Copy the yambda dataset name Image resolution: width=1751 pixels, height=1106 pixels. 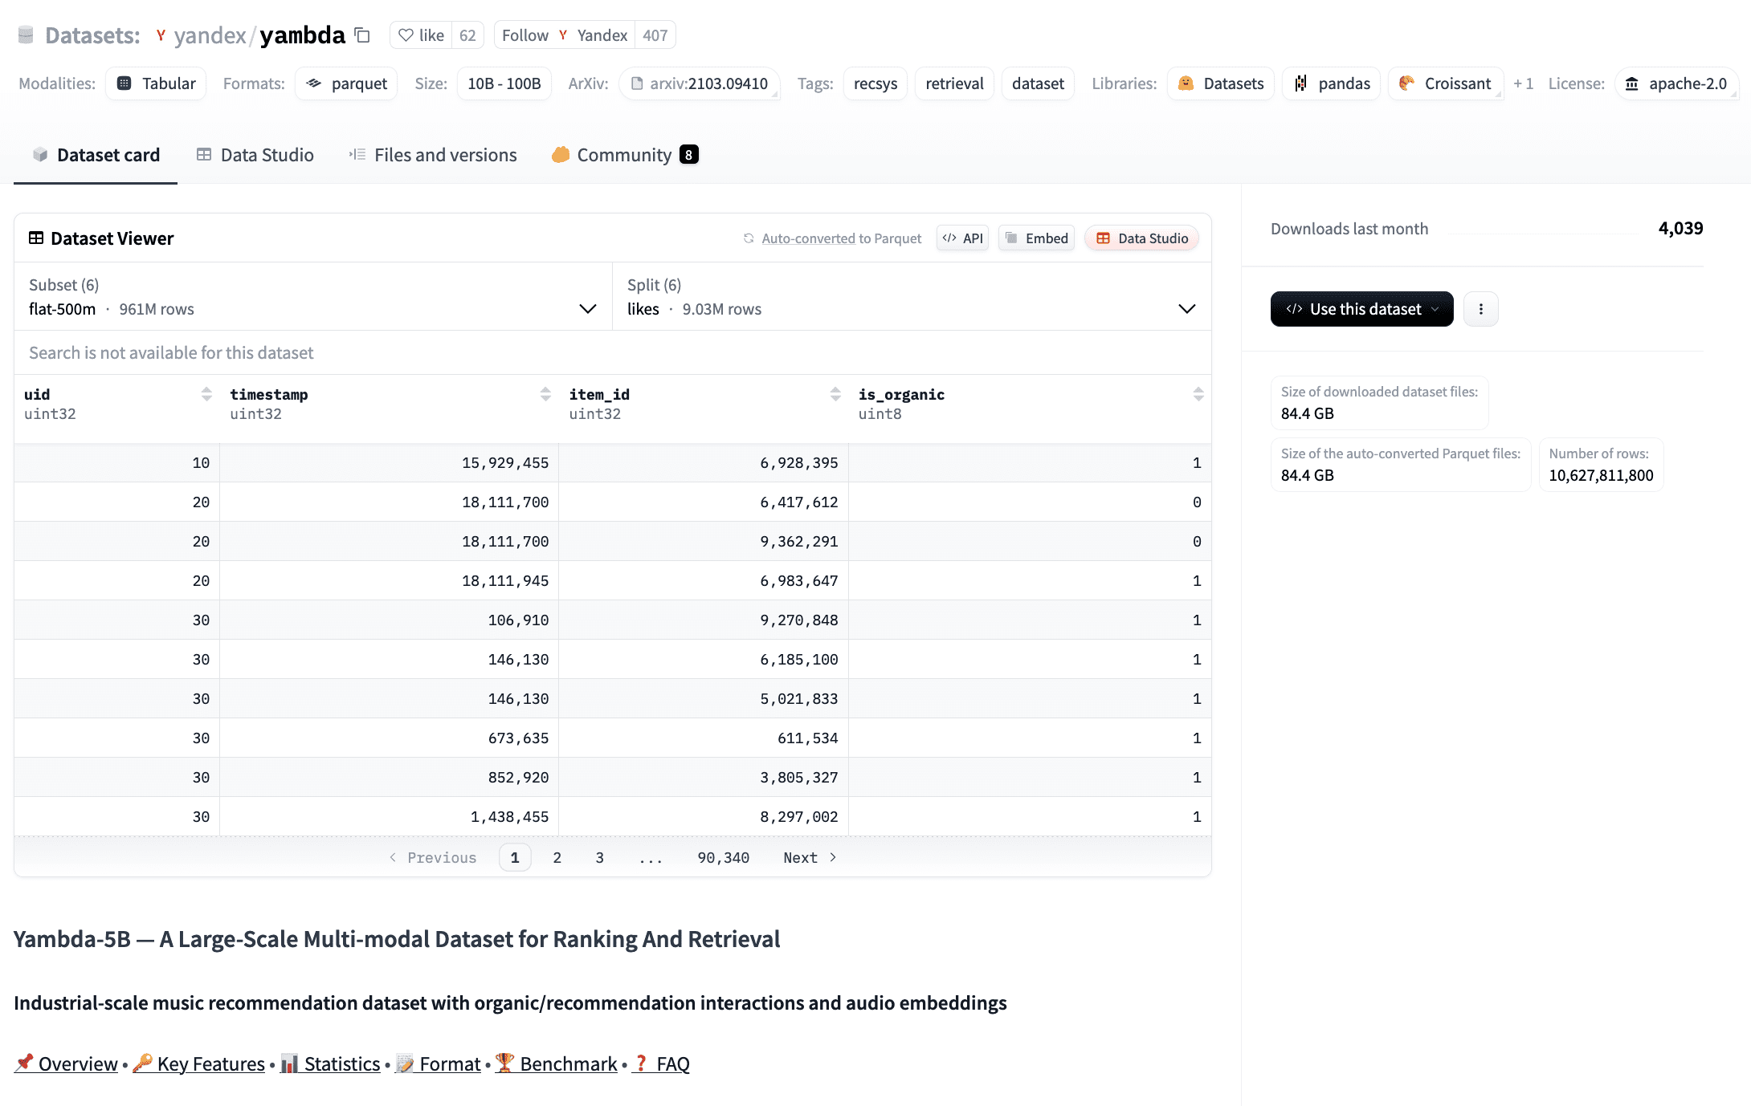click(361, 35)
